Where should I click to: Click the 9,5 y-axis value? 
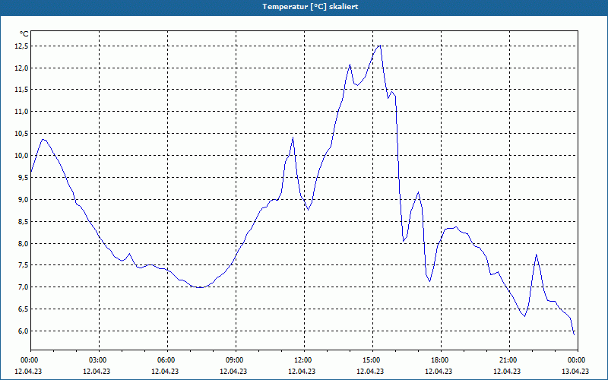(23, 178)
